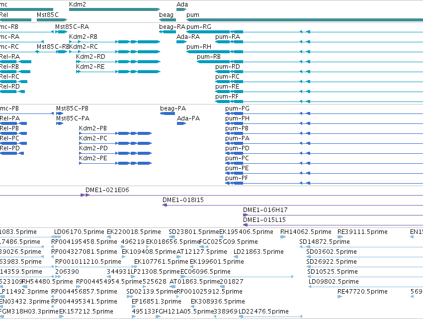The width and height of the screenshot is (423, 319).
Task: Select the pum-PB protein label
Action: pos(237,128)
